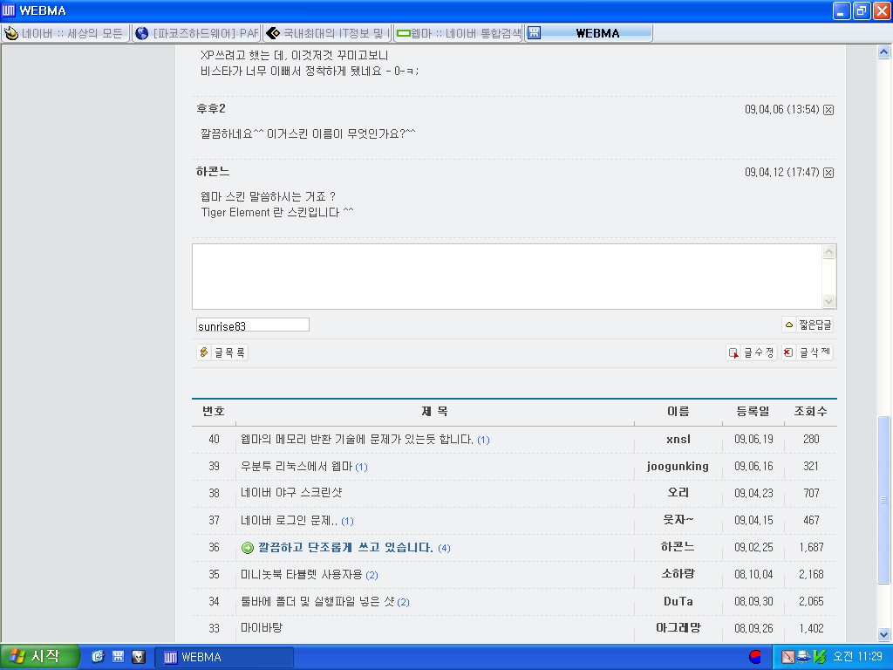Click the sunrise83 name input field

point(252,325)
